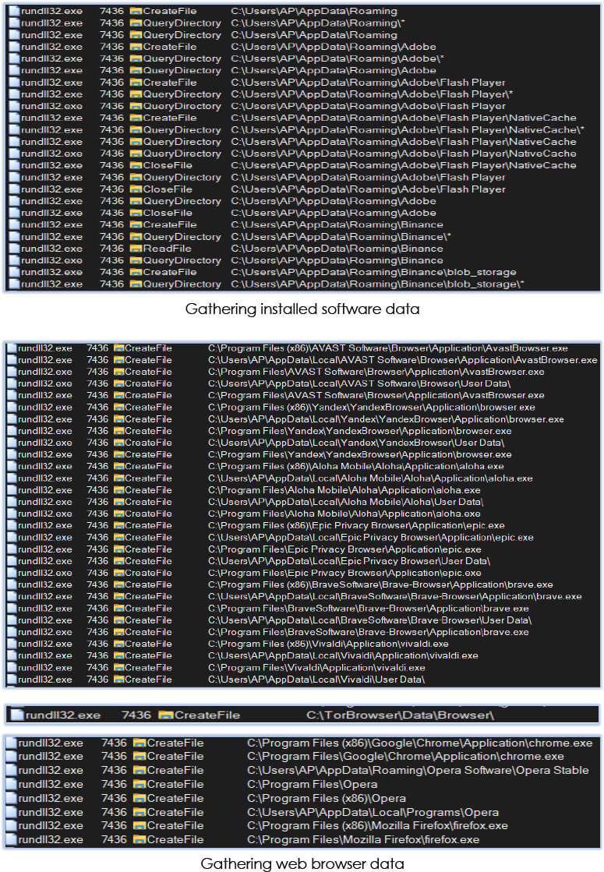This screenshot has width=604, height=872.
Task: Click the process icon on the Program Files\Mozilla Firefox row
Action: coord(11,840)
